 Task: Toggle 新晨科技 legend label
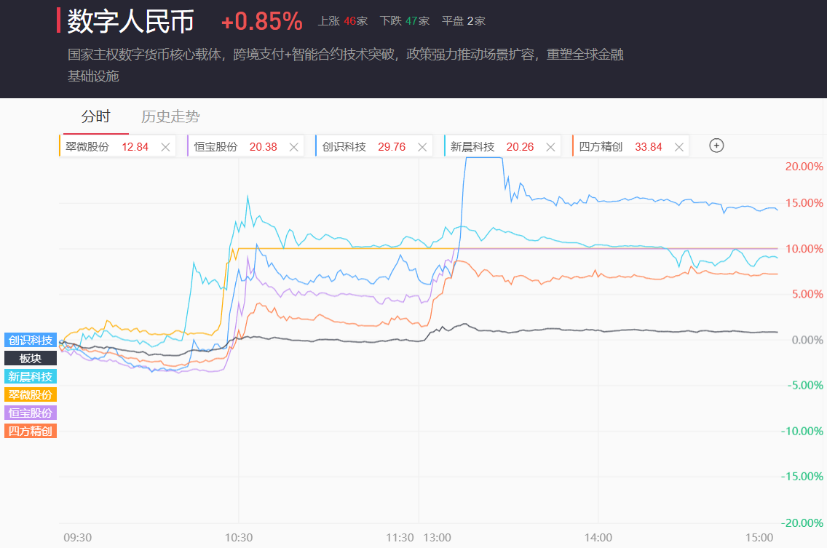point(31,376)
